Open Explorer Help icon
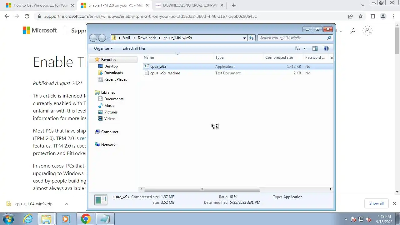 click(326, 48)
